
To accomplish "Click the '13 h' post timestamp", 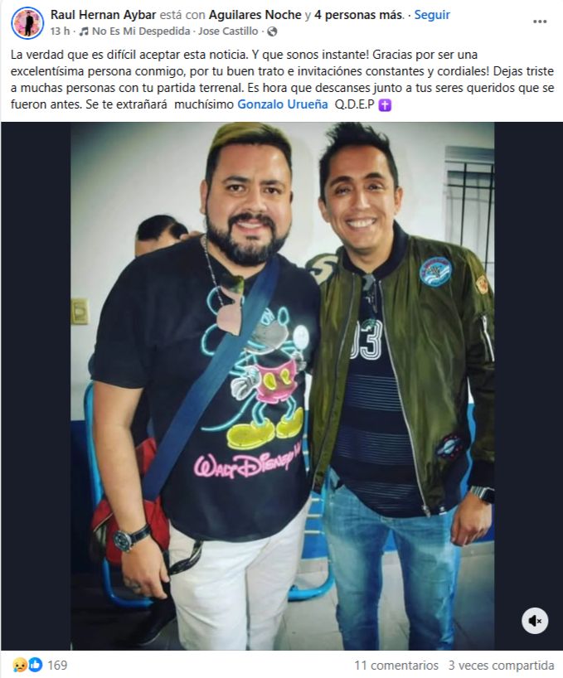I will [x=60, y=31].
